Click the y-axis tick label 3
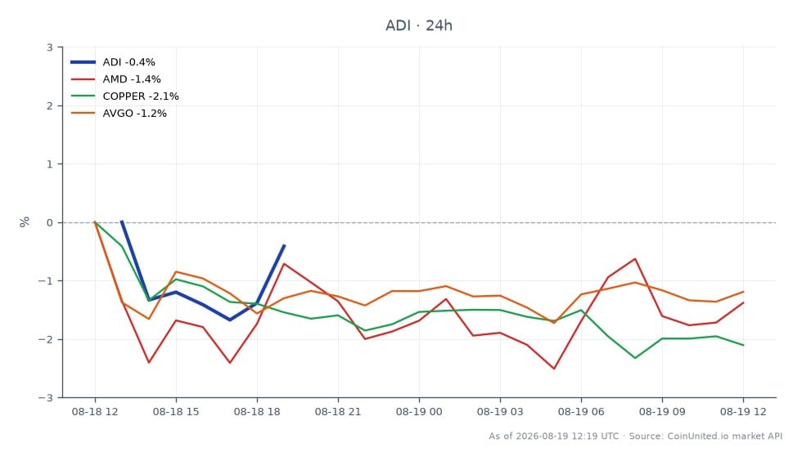802x461 pixels. (50, 47)
